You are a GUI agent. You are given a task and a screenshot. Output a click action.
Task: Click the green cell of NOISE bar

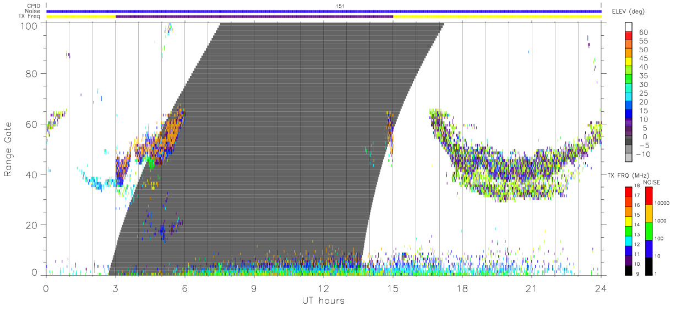649,231
